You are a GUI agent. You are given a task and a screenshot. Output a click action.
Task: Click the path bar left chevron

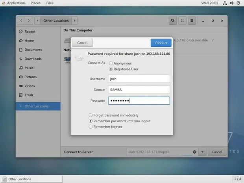37,20
